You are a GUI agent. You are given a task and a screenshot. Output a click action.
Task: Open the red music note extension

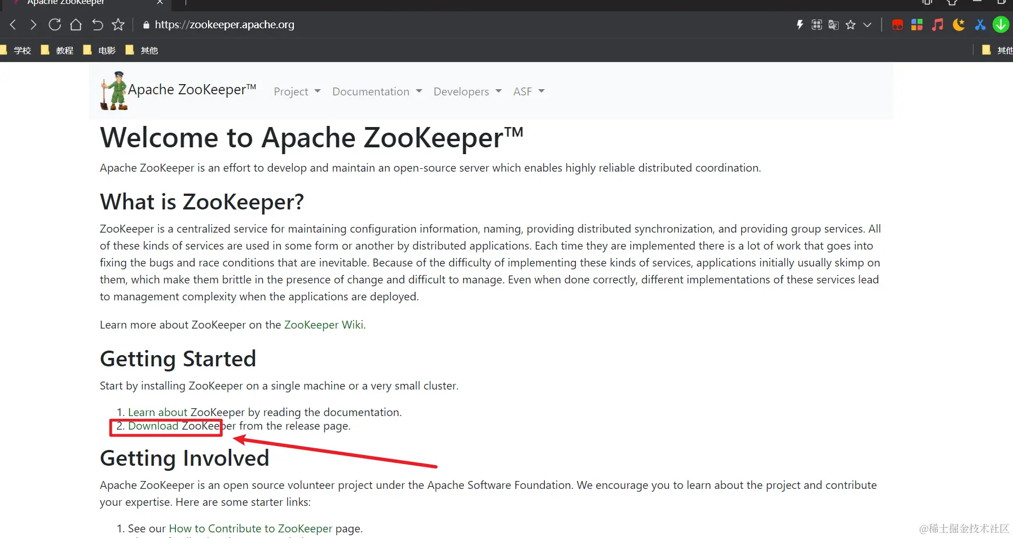[937, 25]
